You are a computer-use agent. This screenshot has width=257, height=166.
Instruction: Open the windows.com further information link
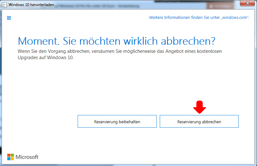tap(199, 18)
